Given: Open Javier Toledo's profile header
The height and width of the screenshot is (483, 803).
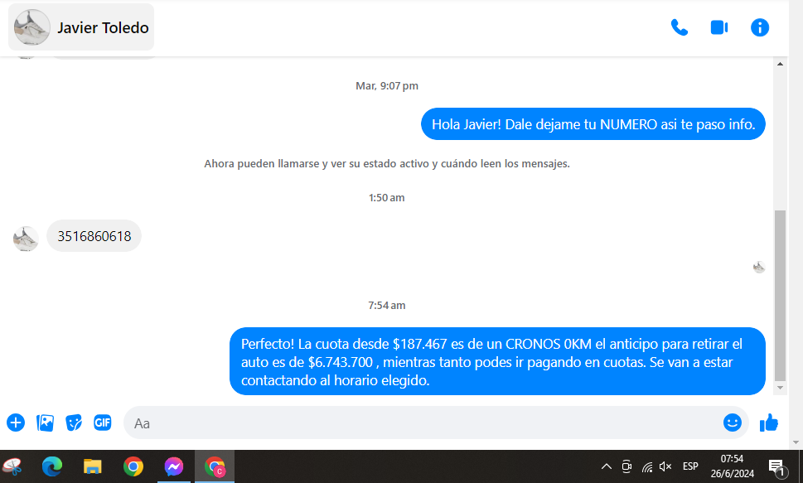Looking at the screenshot, I should (x=81, y=27).
